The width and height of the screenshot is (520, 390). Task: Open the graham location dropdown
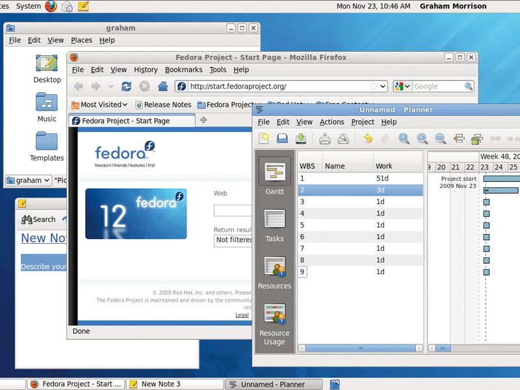(x=29, y=181)
